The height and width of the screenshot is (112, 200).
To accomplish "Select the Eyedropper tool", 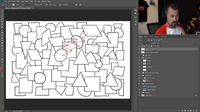I will pyautogui.click(x=2, y=24).
